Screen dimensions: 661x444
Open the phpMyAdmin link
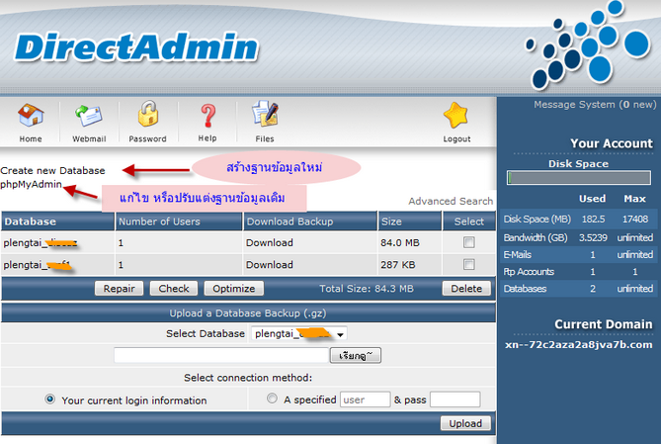click(x=31, y=185)
